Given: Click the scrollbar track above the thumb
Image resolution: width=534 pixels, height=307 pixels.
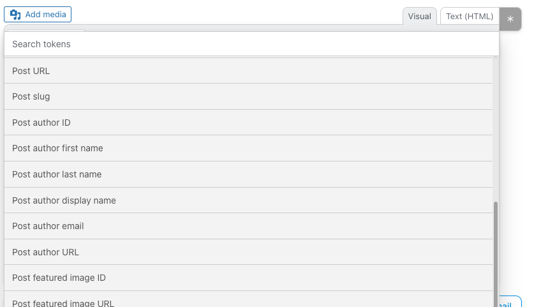Looking at the screenshot, I should click(x=496, y=128).
